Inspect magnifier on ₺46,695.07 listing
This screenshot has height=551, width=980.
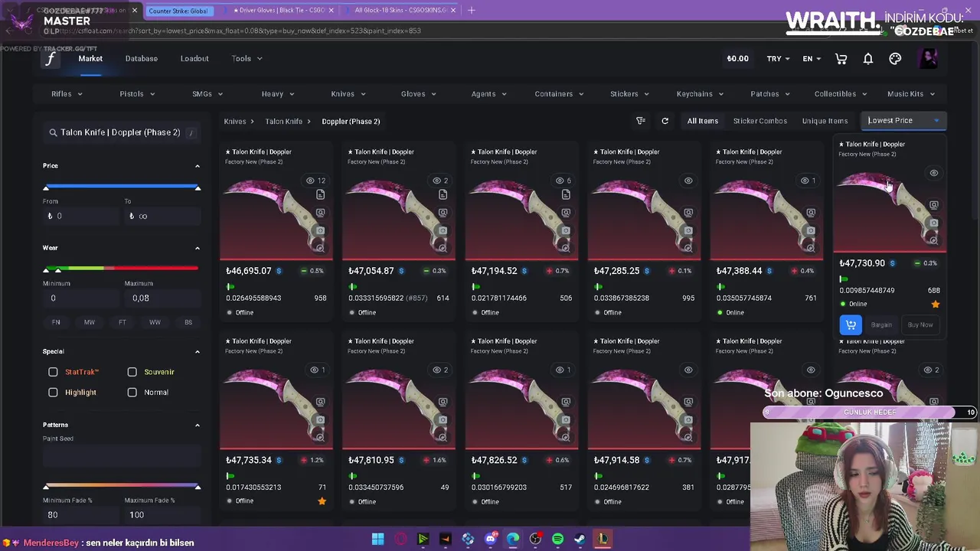320,247
